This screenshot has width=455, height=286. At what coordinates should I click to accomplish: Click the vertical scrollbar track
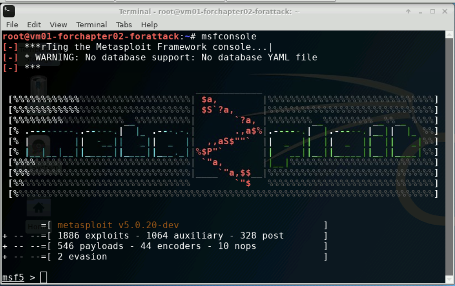(449, 156)
